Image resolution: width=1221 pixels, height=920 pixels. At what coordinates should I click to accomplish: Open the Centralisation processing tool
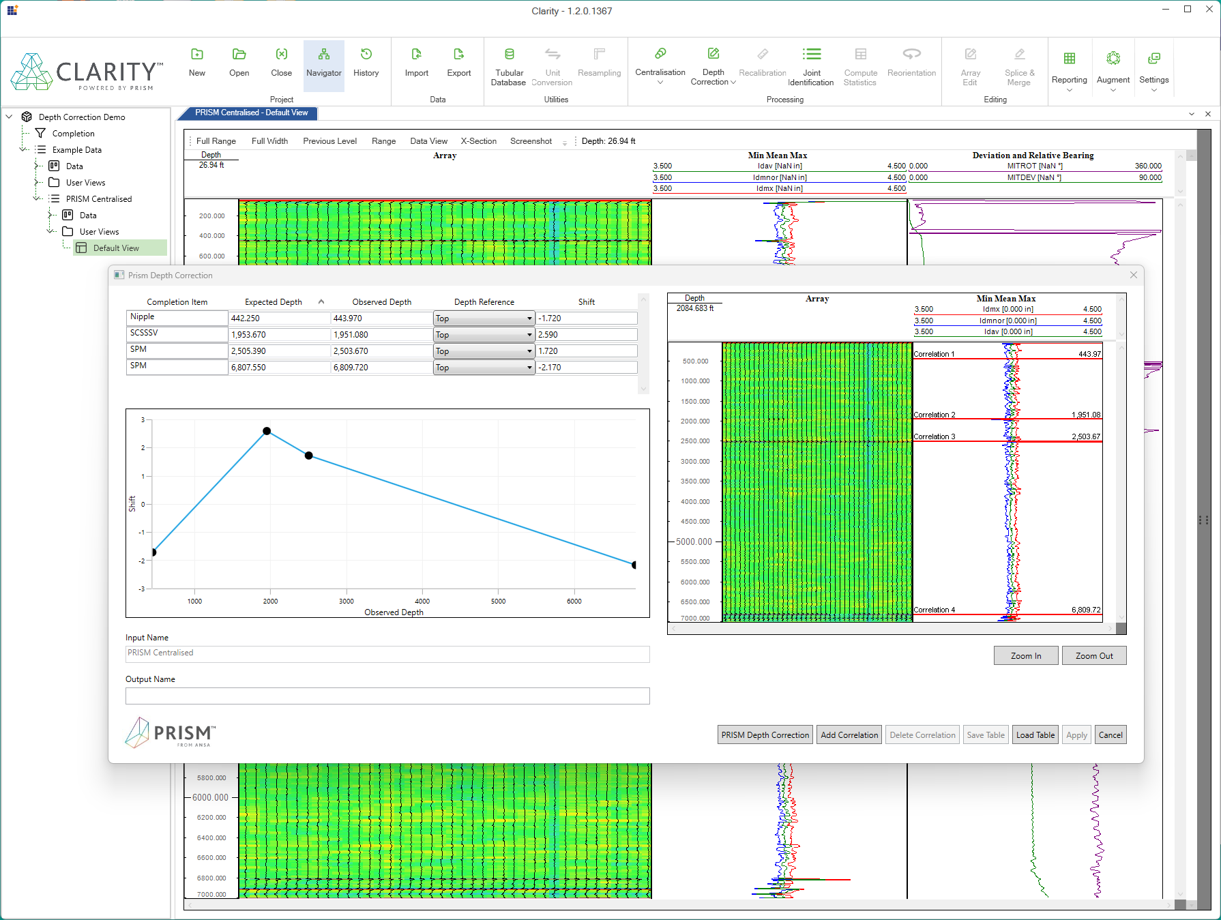(x=660, y=66)
